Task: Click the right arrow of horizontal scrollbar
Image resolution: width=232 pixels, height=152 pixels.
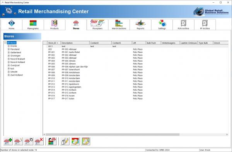Action: [x=227, y=134]
